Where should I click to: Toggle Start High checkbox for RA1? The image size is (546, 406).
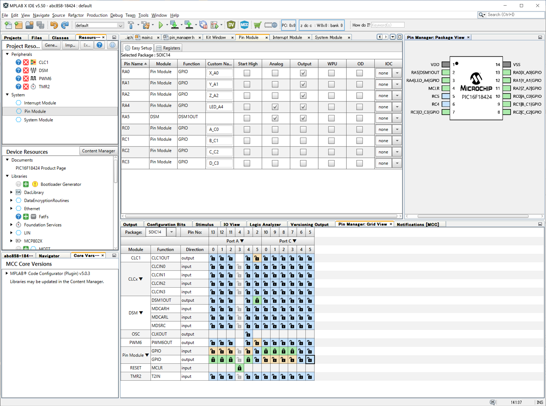click(247, 84)
